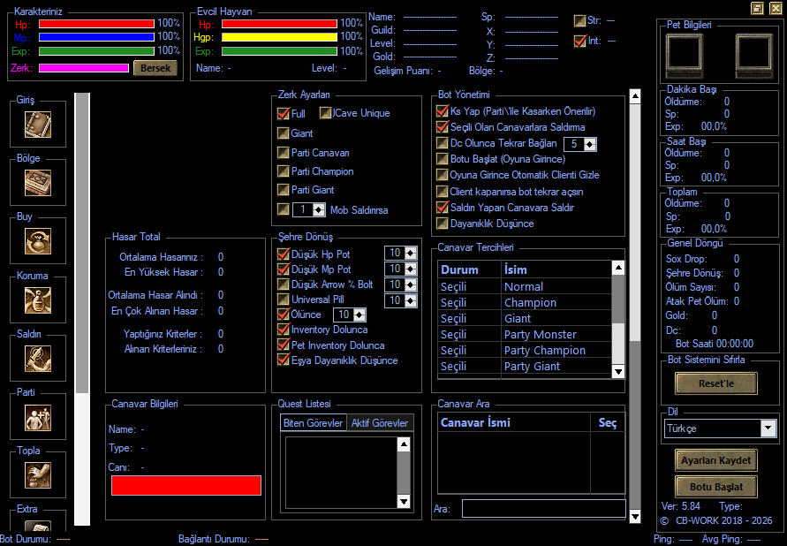
Task: Open the Topla pickup icon
Action: 38,475
